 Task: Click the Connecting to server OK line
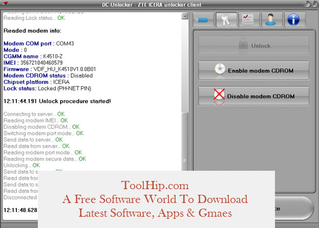tap(34, 114)
